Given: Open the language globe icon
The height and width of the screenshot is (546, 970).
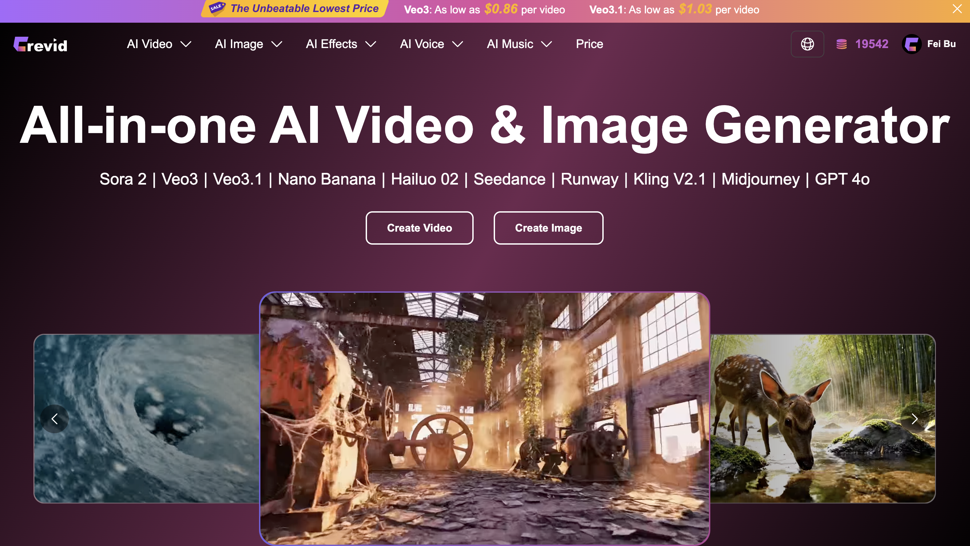Looking at the screenshot, I should pos(807,44).
